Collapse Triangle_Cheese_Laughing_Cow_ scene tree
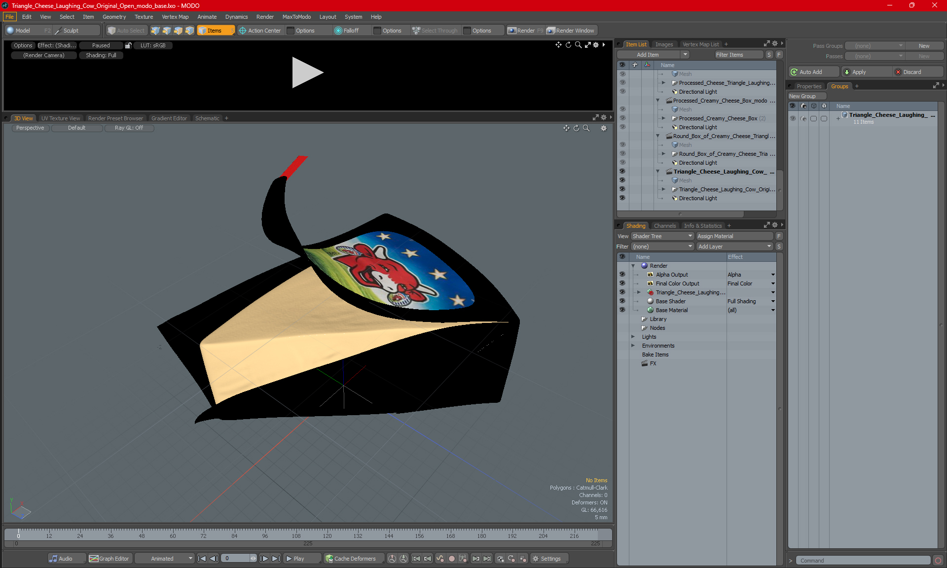The image size is (947, 568). click(657, 172)
